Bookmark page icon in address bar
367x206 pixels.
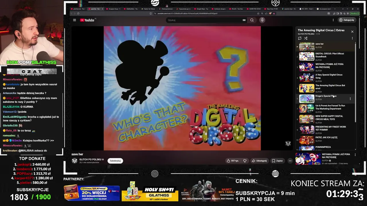tap(151, 13)
